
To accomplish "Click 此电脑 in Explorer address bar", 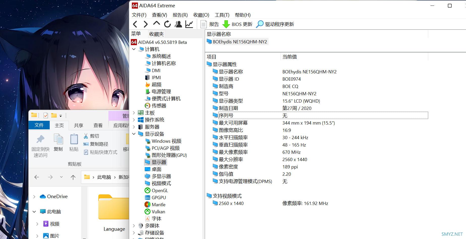I will (104, 177).
